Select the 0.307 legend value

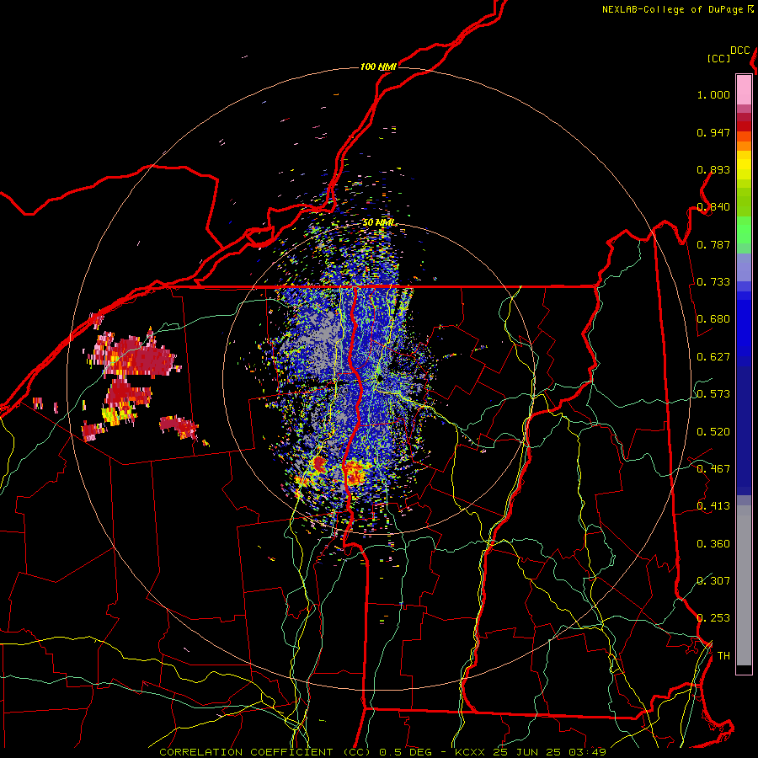[x=713, y=581]
